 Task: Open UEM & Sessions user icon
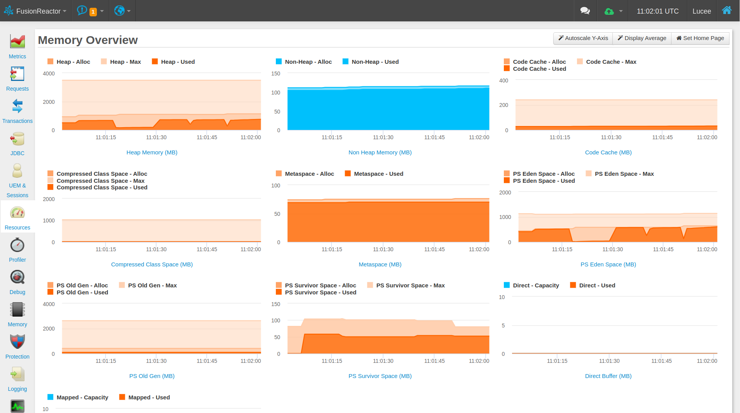click(18, 171)
